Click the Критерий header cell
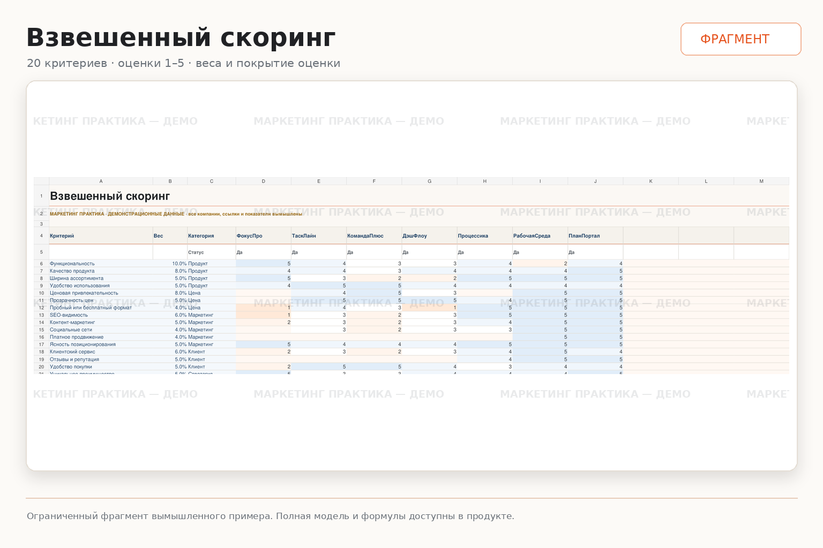The width and height of the screenshot is (823, 548). (101, 235)
